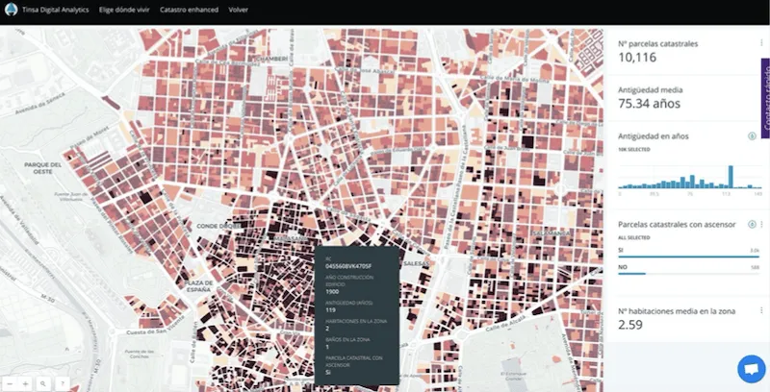Click the dark parcel info popup
Screen dimensions: 770x392
(x=357, y=315)
